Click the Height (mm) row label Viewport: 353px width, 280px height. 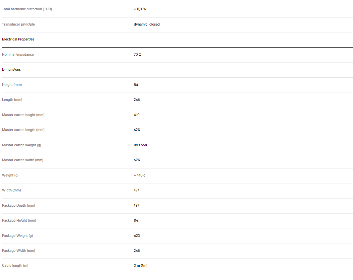[x=12, y=85]
